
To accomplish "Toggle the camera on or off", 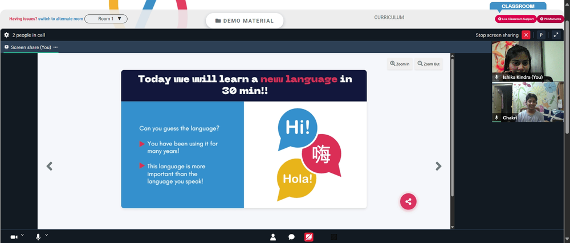I will click(x=14, y=237).
